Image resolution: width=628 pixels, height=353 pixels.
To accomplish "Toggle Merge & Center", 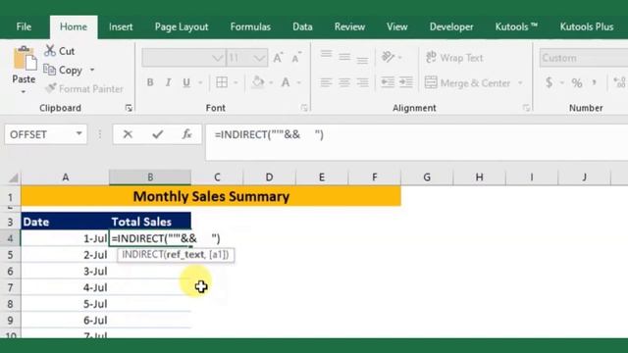I will 467,82.
